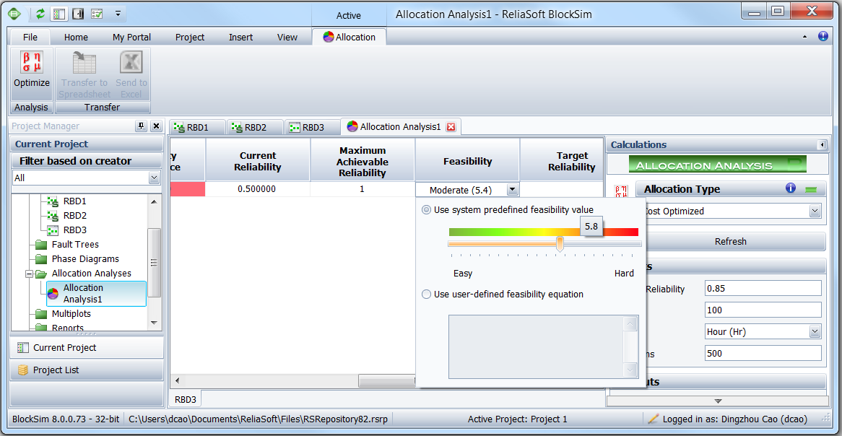Open the Cost Optimized allocation type dropdown
Screen dimensions: 842x436
[816, 212]
